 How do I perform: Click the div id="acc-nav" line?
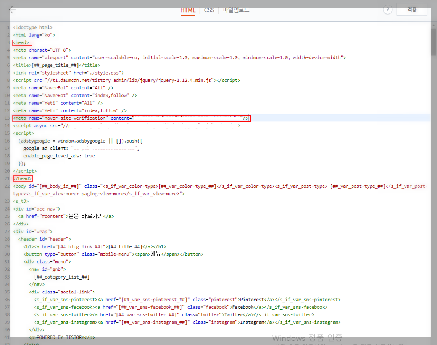pos(37,209)
